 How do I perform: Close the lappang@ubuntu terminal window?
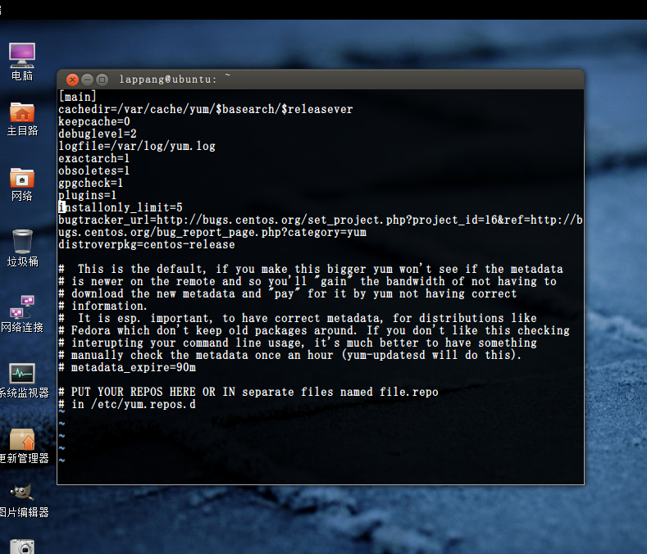pos(72,79)
